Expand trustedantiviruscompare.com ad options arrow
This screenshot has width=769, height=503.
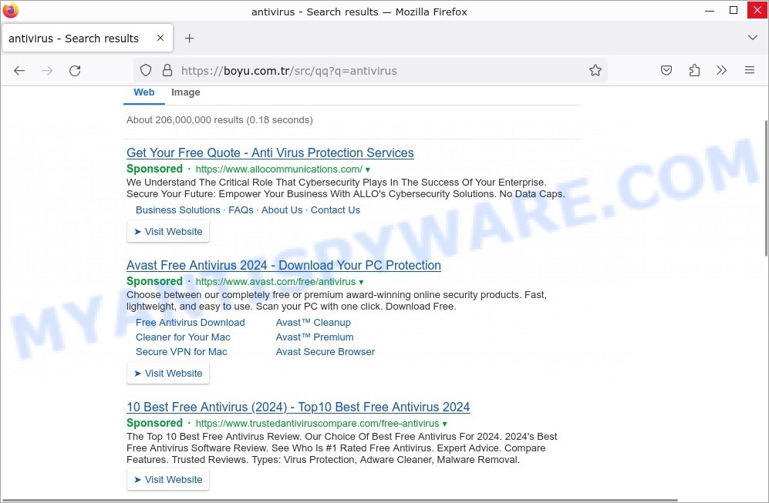[445, 424]
